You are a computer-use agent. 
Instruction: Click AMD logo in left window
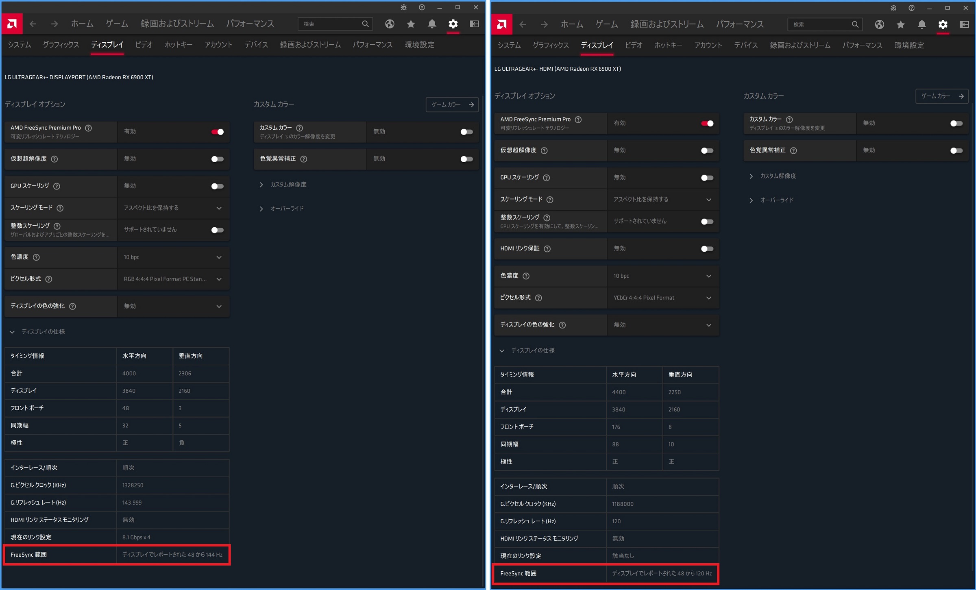point(12,24)
